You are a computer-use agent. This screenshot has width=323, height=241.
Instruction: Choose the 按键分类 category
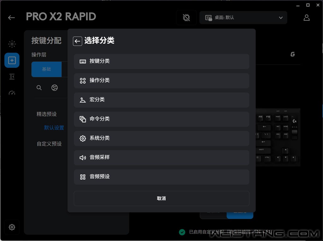pyautogui.click(x=161, y=62)
